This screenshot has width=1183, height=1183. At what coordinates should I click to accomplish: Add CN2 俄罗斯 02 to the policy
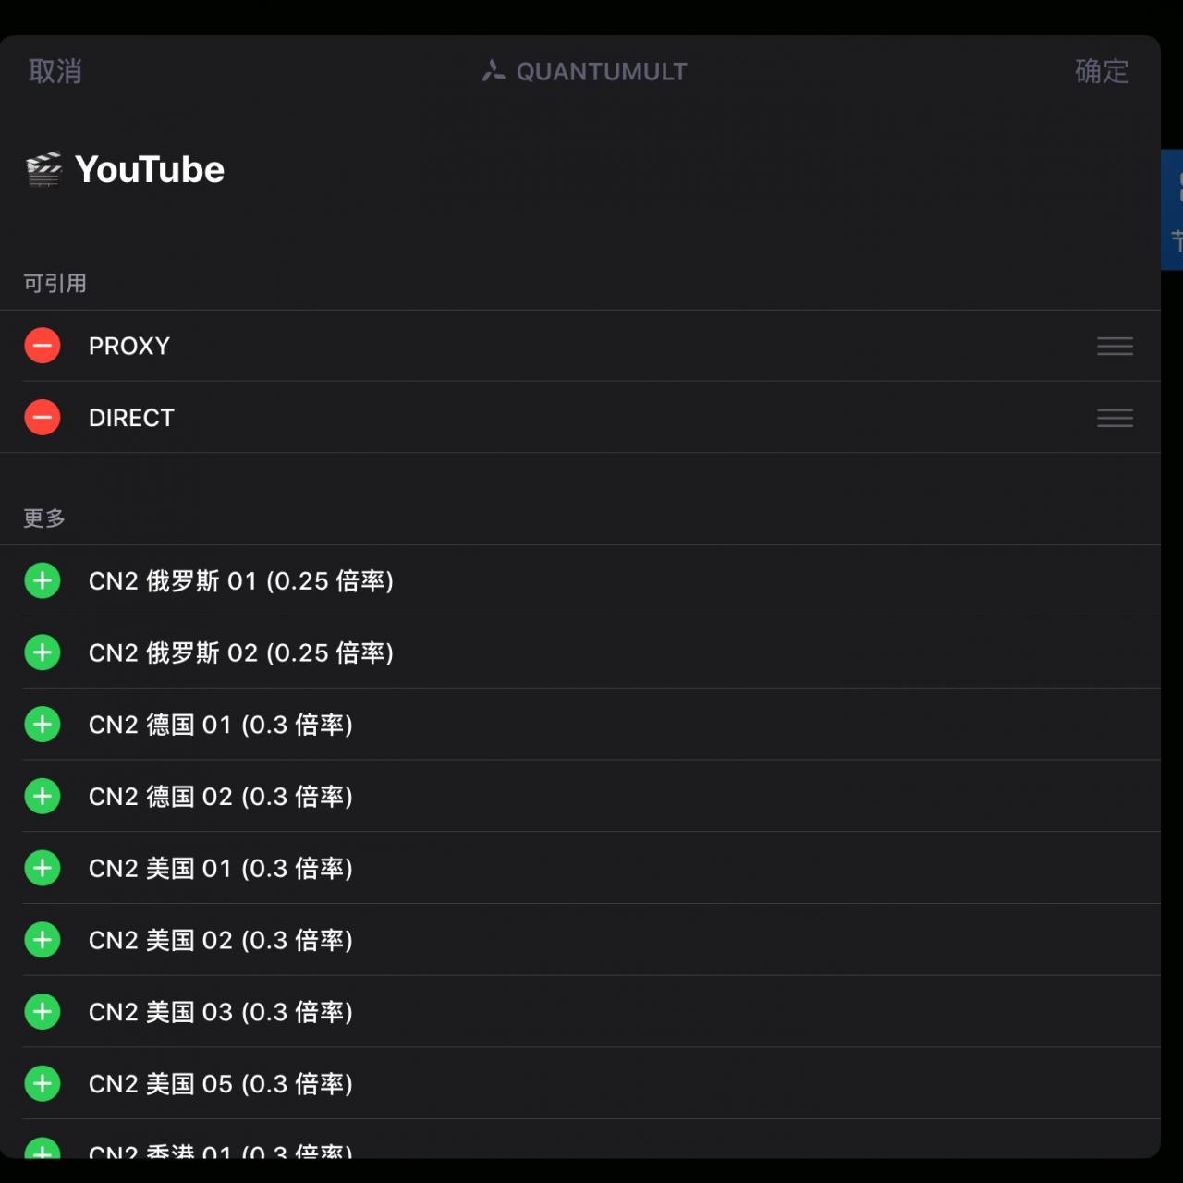click(42, 652)
